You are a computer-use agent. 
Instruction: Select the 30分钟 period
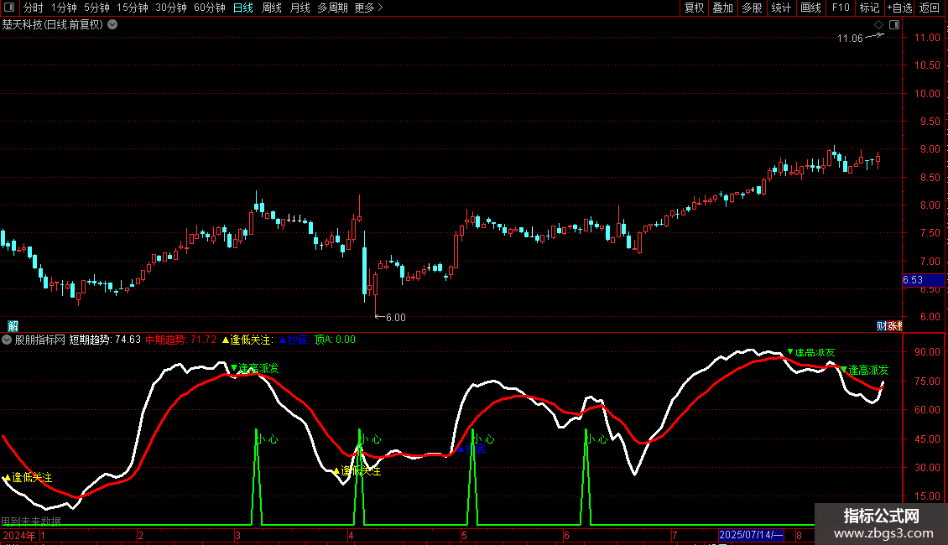[x=171, y=8]
